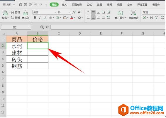Align cell text to the right
The width and height of the screenshot is (166, 118).
click(98, 18)
